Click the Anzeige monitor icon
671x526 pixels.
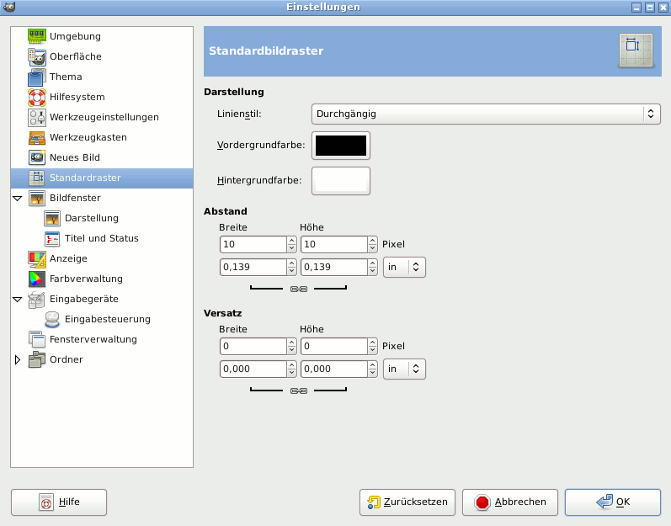[x=37, y=258]
